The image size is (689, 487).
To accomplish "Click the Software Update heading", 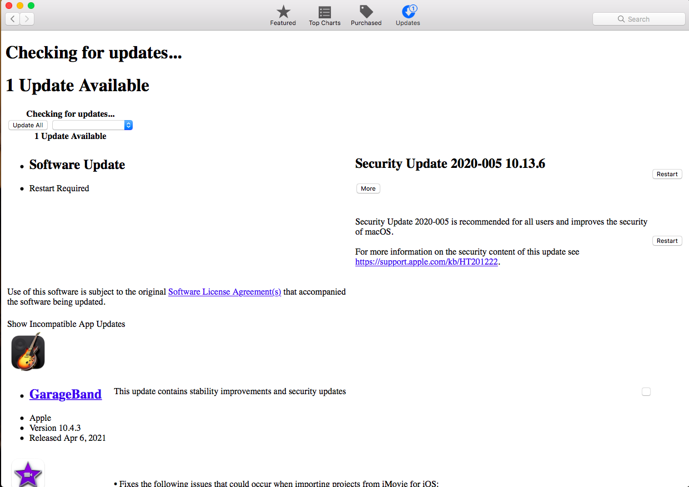I will point(77,165).
